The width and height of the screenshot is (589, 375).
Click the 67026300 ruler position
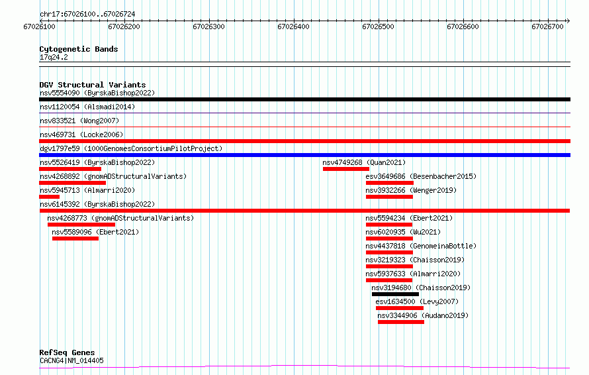coord(208,27)
